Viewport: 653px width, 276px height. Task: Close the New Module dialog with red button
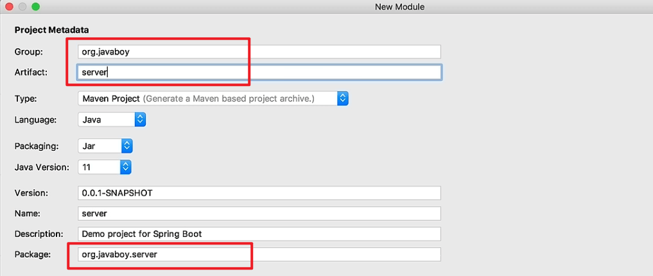(9, 6)
